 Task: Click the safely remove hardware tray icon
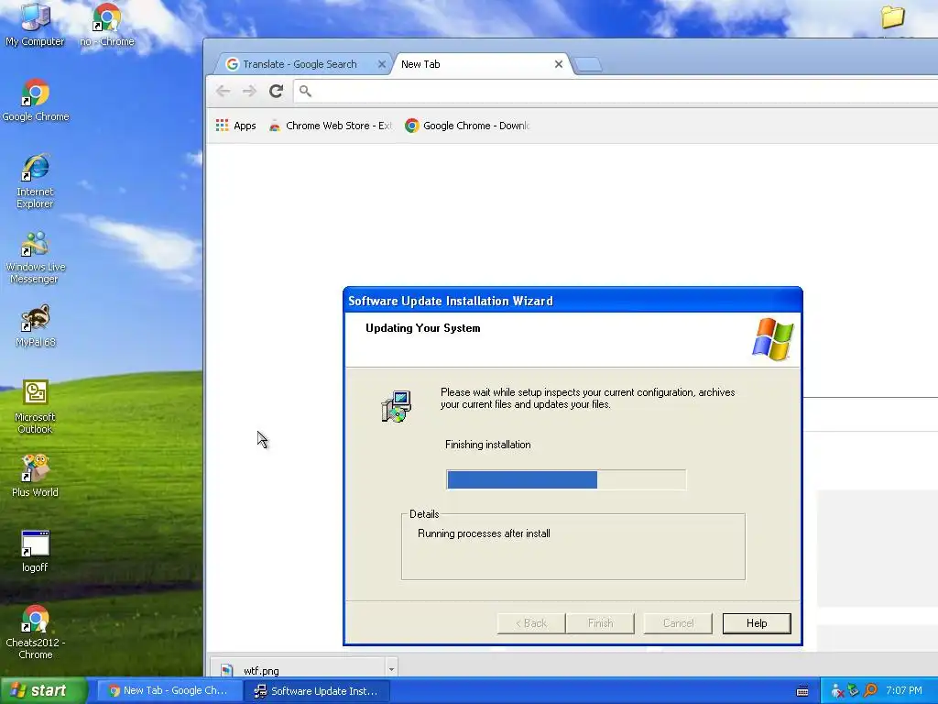click(854, 691)
